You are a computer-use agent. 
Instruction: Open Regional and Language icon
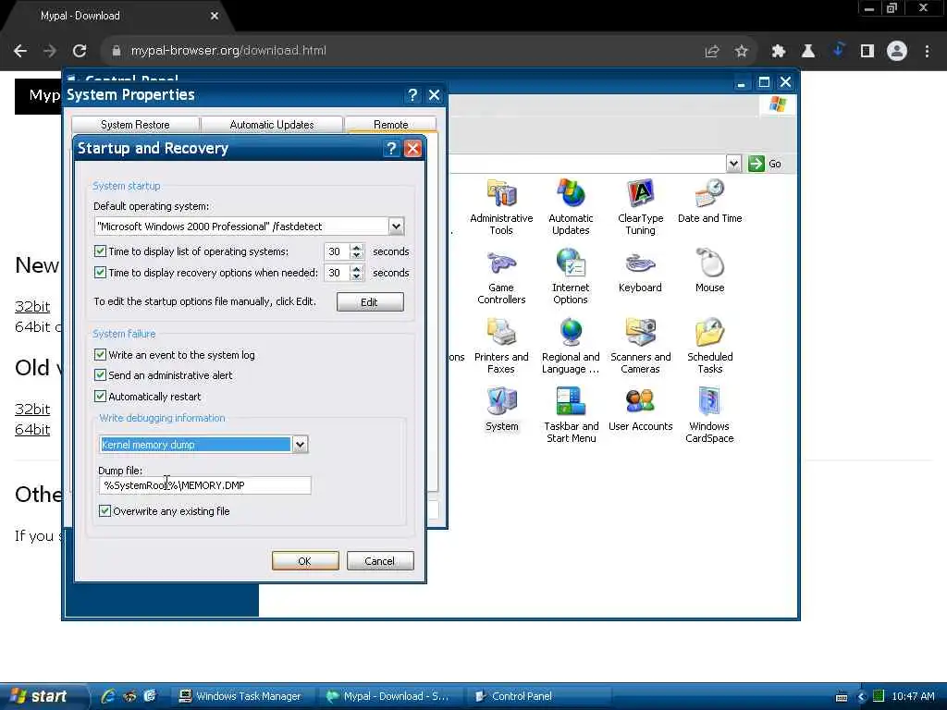pos(571,346)
